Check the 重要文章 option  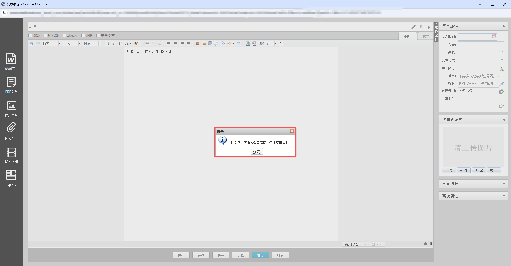(98, 36)
